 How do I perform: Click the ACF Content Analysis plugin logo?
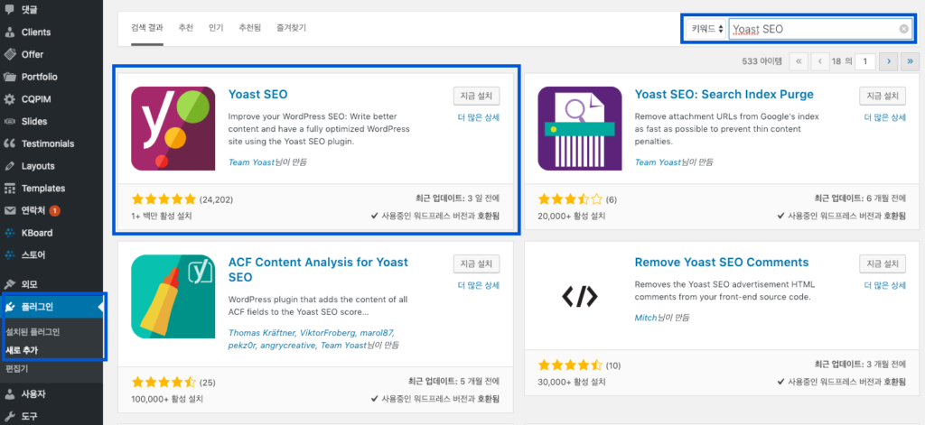(x=173, y=297)
